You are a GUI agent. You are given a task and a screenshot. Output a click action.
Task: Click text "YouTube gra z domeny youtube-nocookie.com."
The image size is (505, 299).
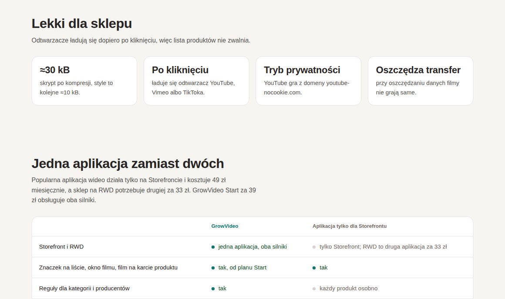tap(306, 87)
